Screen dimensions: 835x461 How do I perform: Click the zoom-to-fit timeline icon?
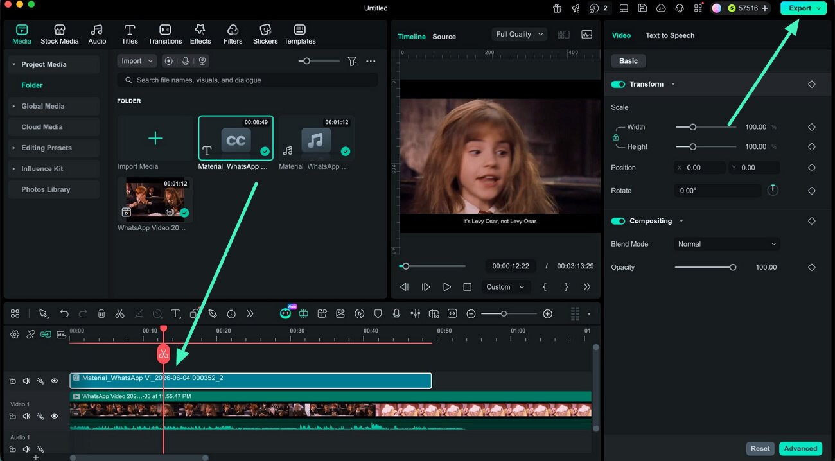[x=452, y=313]
